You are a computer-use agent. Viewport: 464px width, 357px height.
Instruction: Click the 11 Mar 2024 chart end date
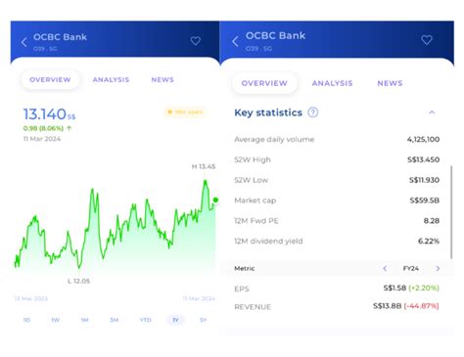[199, 298]
